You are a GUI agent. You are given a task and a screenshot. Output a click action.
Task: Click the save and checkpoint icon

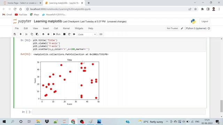click(15, 34)
